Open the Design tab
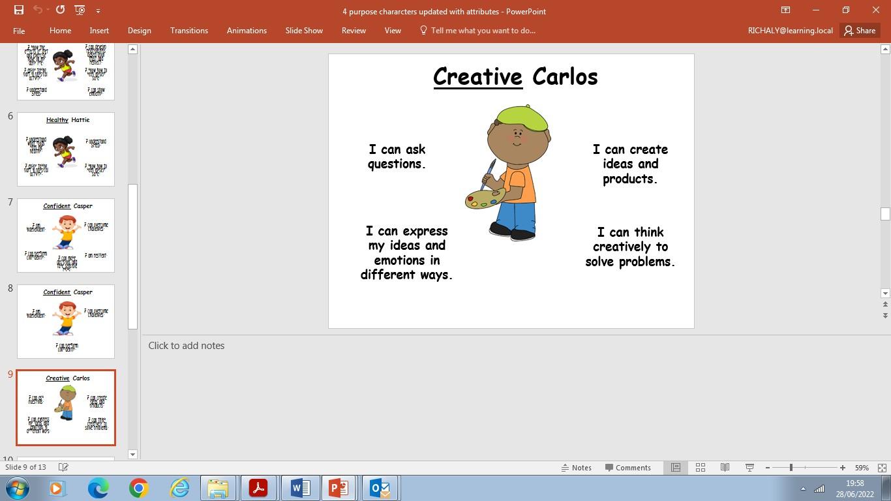The height and width of the screenshot is (501, 891). click(x=139, y=31)
